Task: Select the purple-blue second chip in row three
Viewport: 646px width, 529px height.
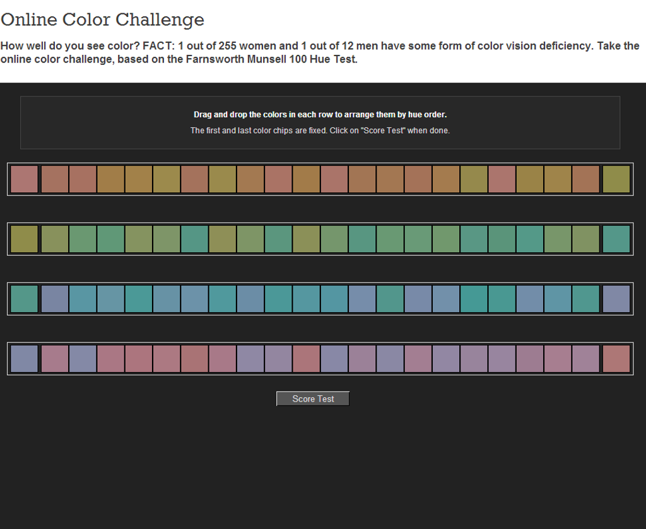Action: (55, 299)
